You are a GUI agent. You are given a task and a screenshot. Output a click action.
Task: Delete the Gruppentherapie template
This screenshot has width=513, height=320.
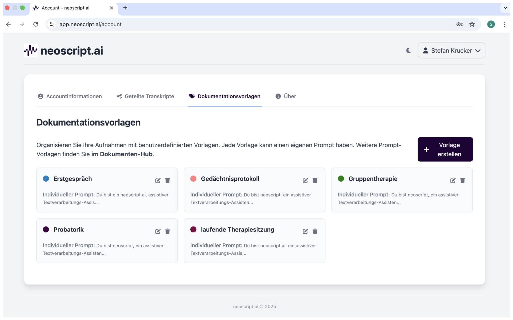point(462,181)
